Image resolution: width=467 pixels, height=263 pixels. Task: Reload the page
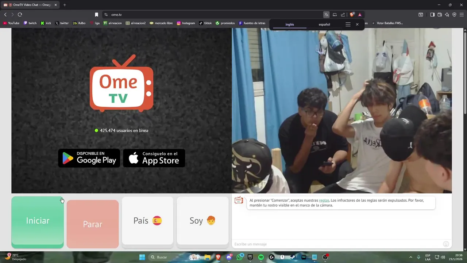(20, 15)
